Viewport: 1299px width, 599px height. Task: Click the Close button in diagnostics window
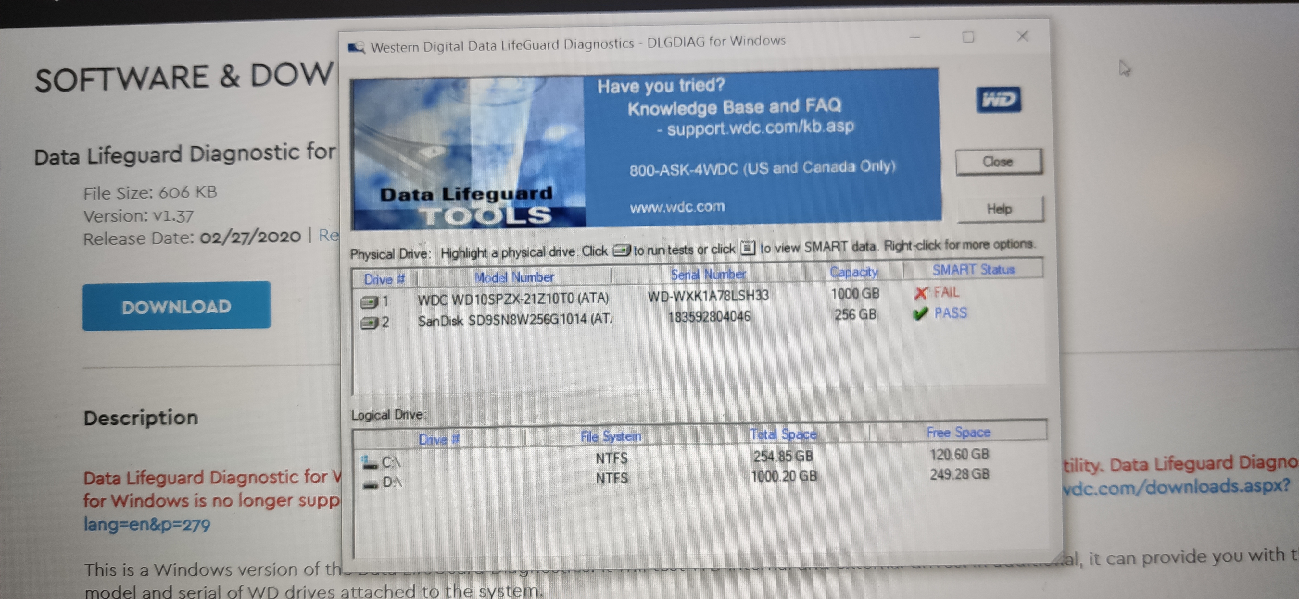click(999, 162)
